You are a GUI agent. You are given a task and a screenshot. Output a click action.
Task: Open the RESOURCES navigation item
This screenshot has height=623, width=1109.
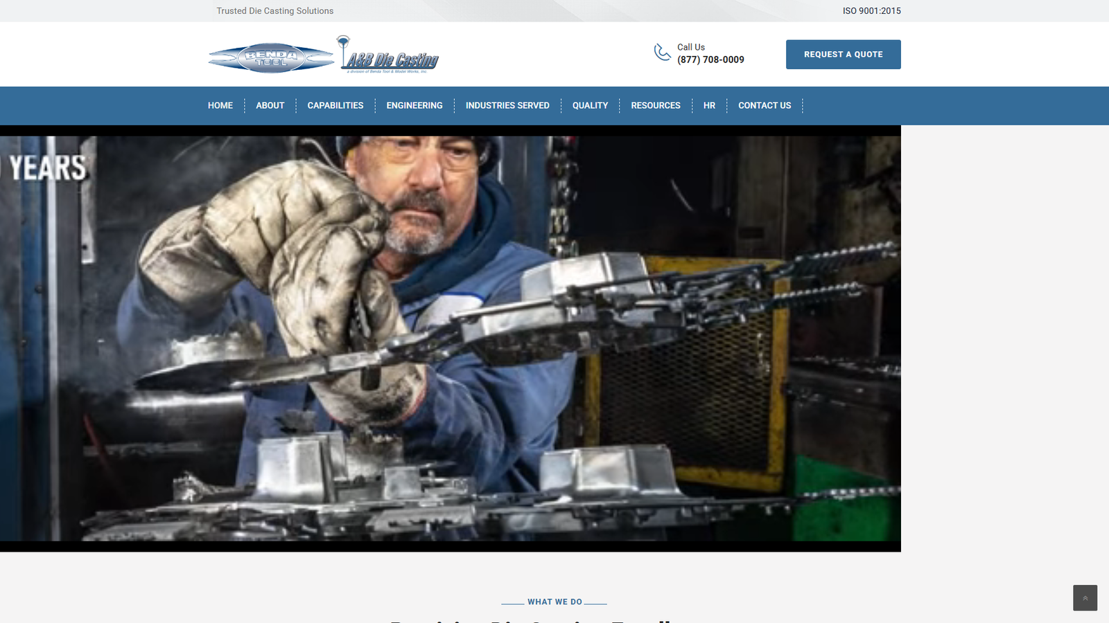tap(655, 105)
